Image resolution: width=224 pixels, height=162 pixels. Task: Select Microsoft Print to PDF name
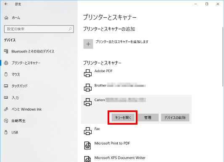(x=112, y=143)
